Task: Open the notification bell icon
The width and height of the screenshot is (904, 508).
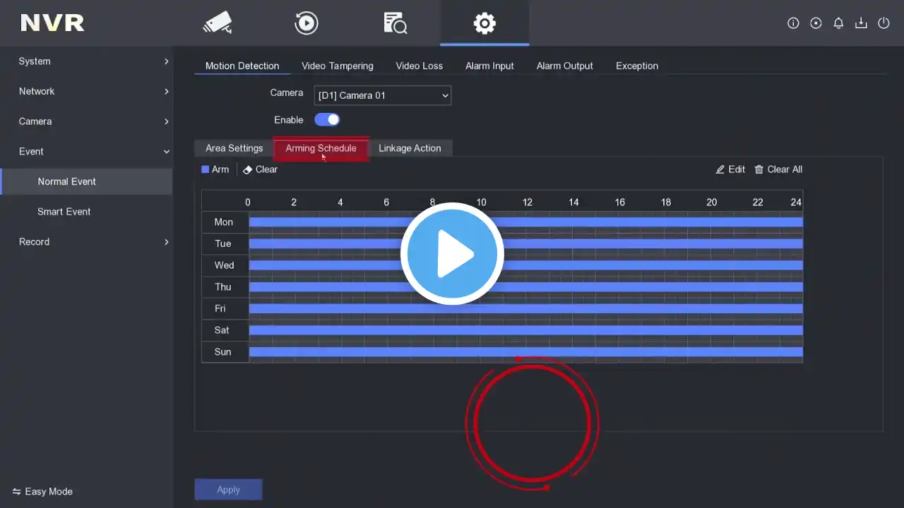Action: pyautogui.click(x=838, y=23)
